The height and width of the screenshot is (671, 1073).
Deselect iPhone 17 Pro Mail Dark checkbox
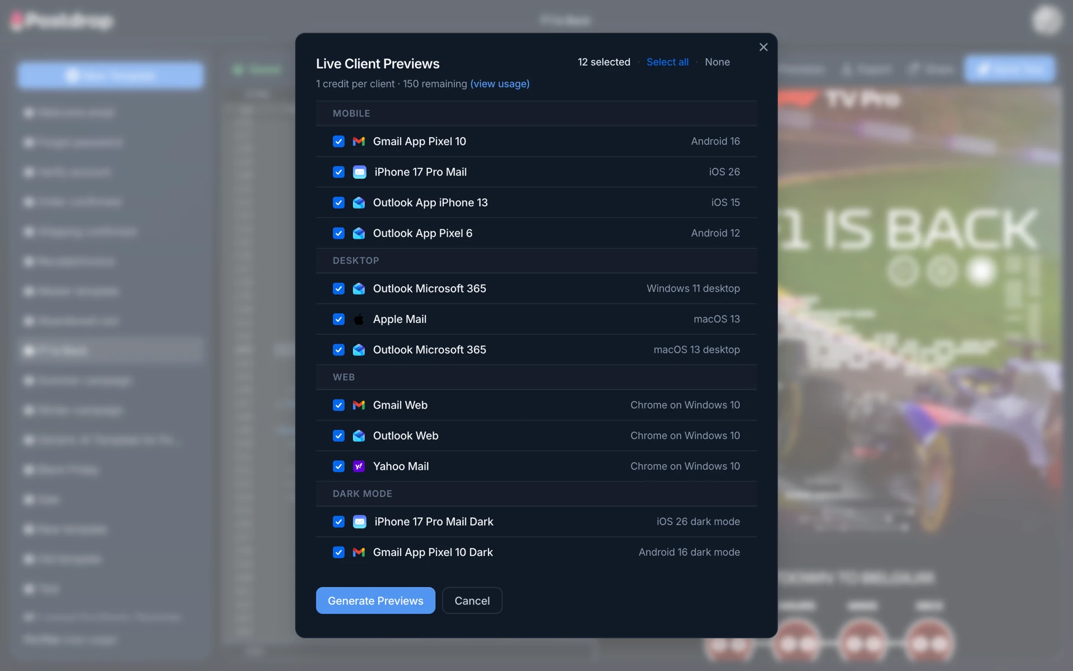coord(339,522)
